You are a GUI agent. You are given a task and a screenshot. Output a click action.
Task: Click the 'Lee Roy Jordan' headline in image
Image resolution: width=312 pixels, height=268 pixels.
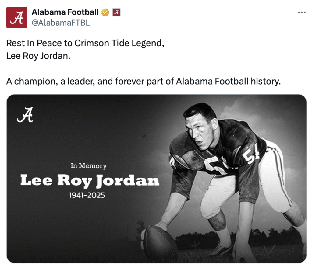click(90, 180)
